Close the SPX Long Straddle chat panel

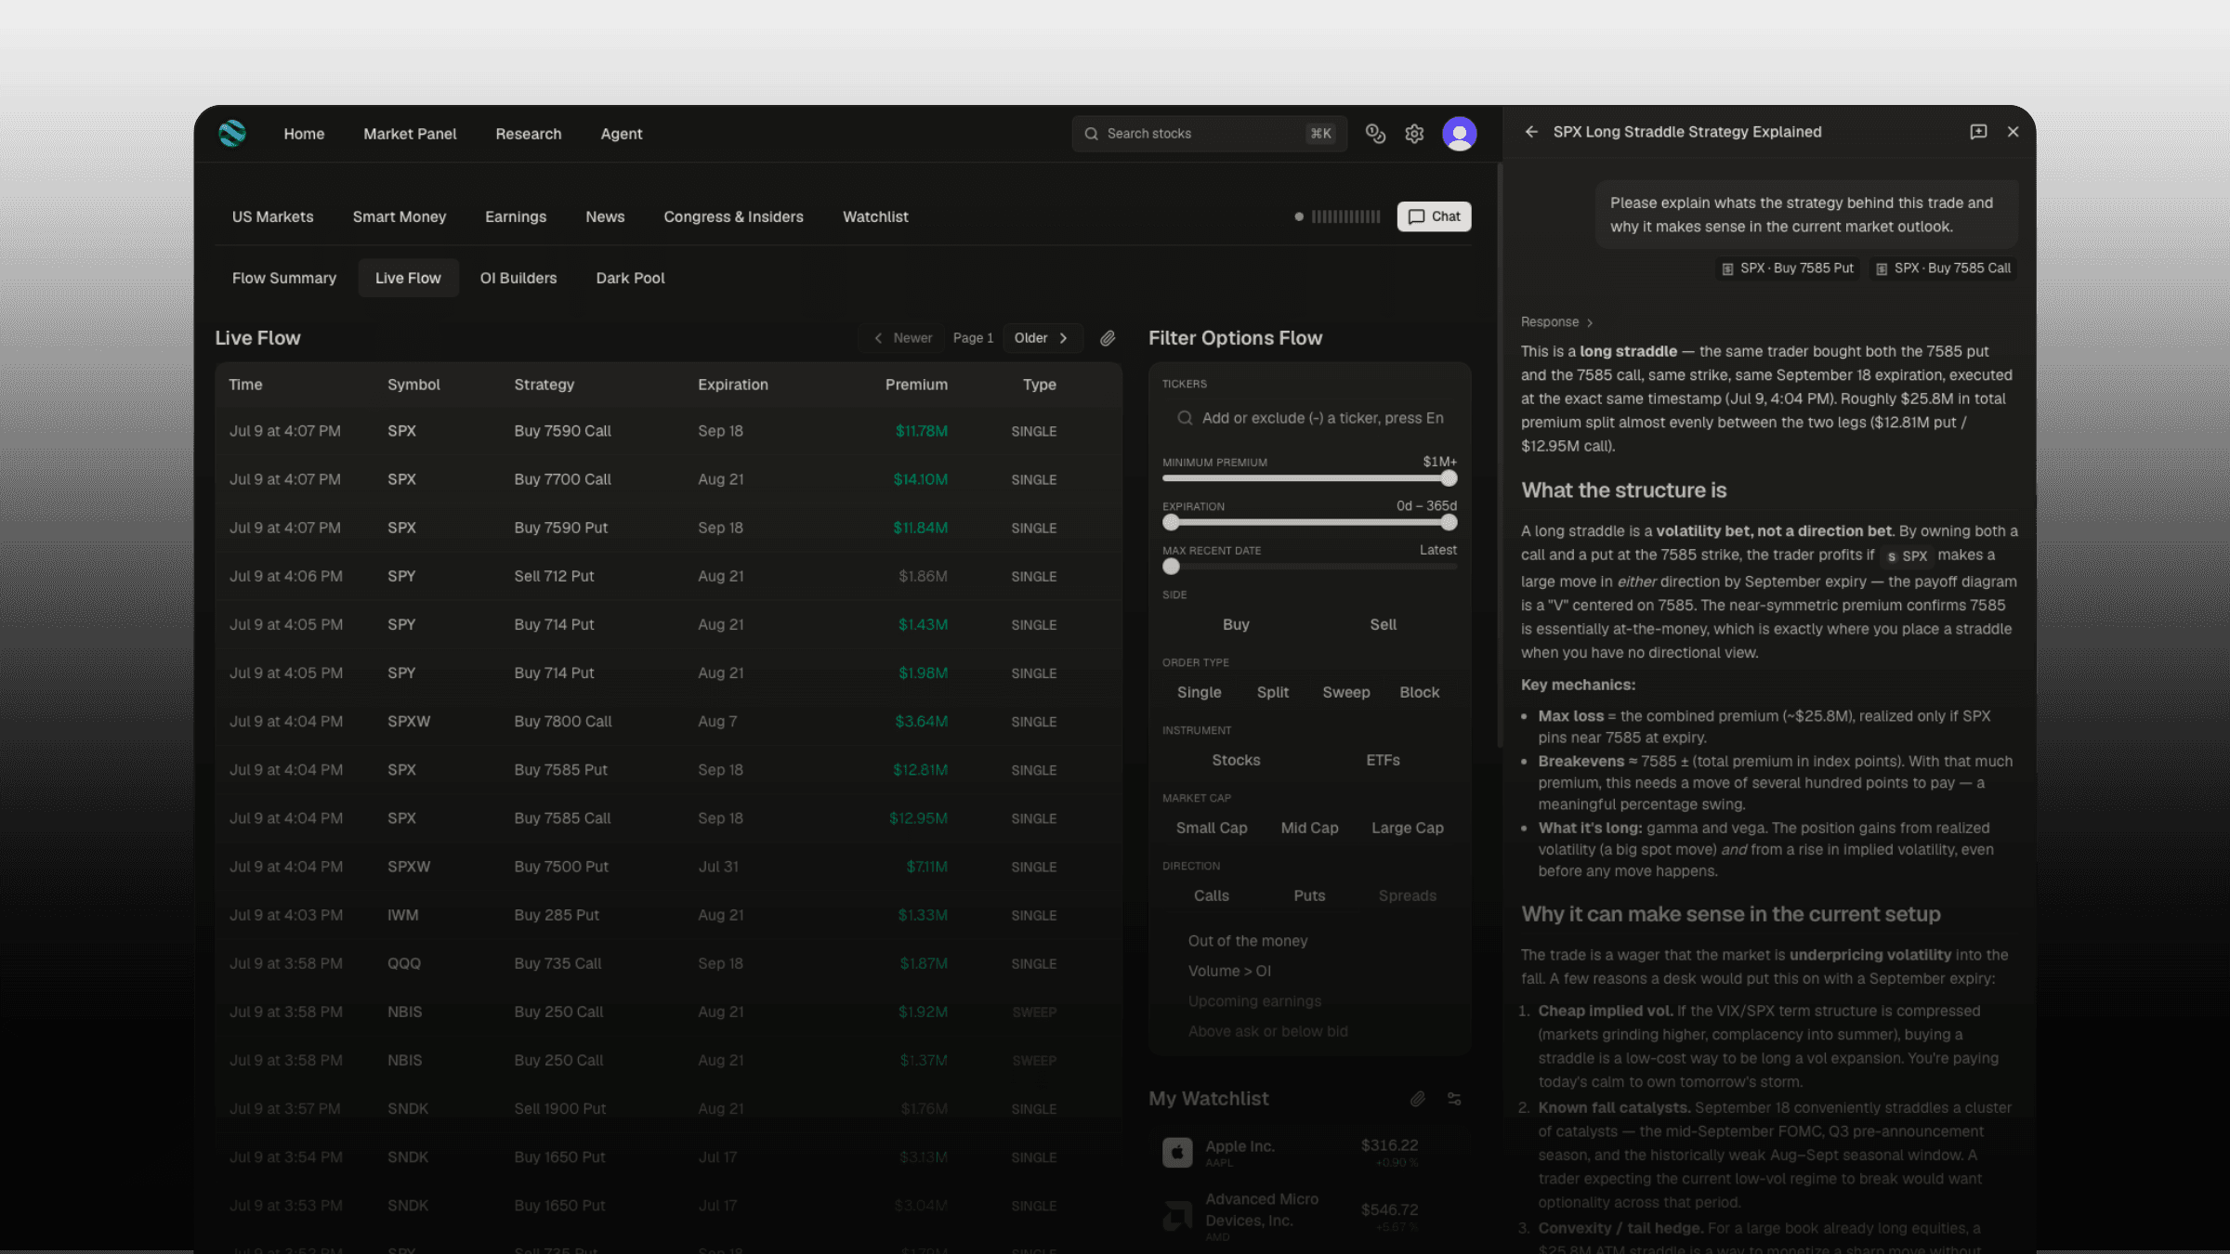coord(2013,132)
